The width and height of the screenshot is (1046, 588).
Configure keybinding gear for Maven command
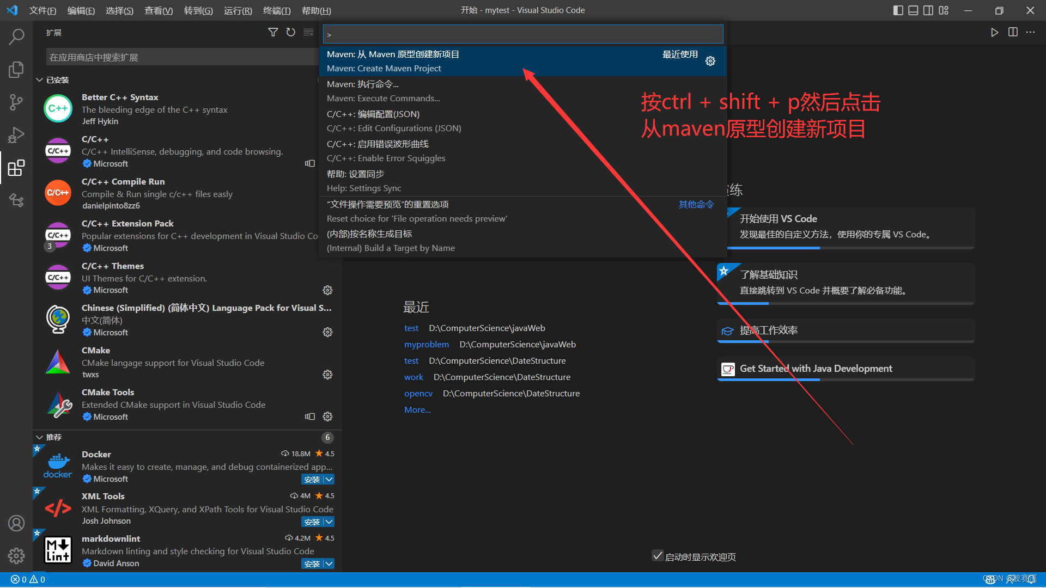(x=710, y=61)
